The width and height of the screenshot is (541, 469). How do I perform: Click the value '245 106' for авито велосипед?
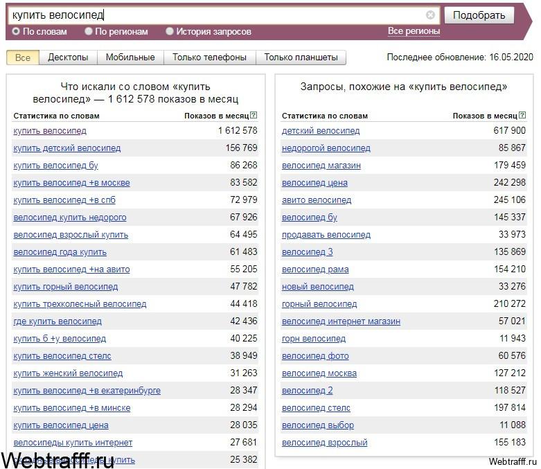510,200
